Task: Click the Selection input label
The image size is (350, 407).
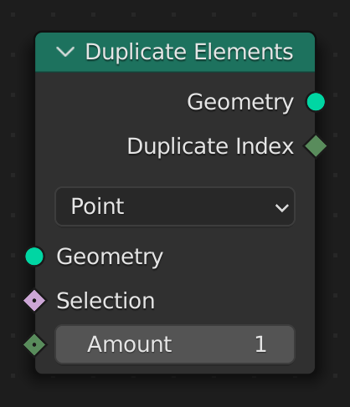Action: (106, 301)
